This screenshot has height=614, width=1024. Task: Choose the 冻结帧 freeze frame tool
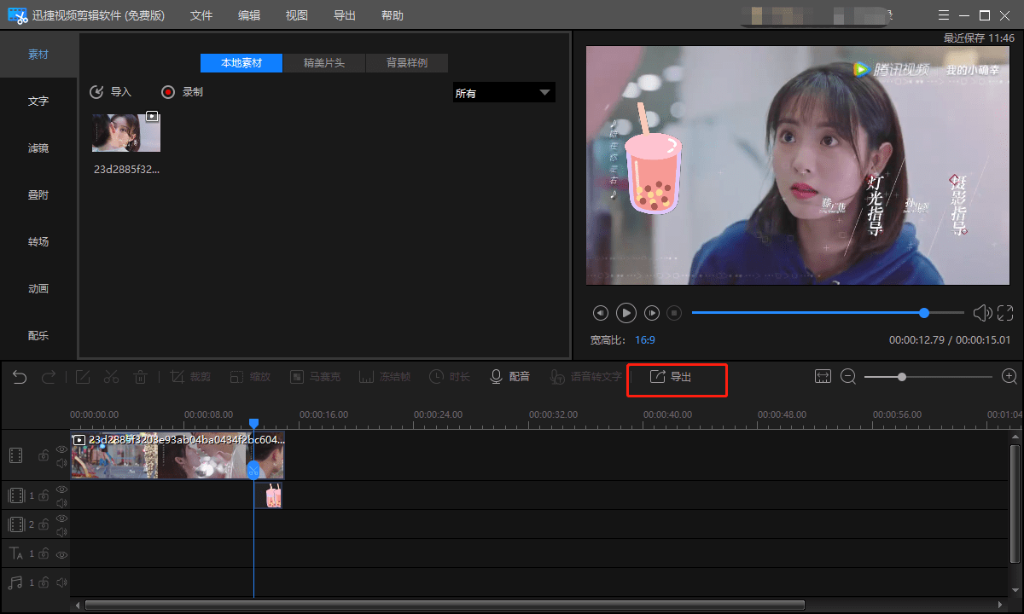(384, 377)
